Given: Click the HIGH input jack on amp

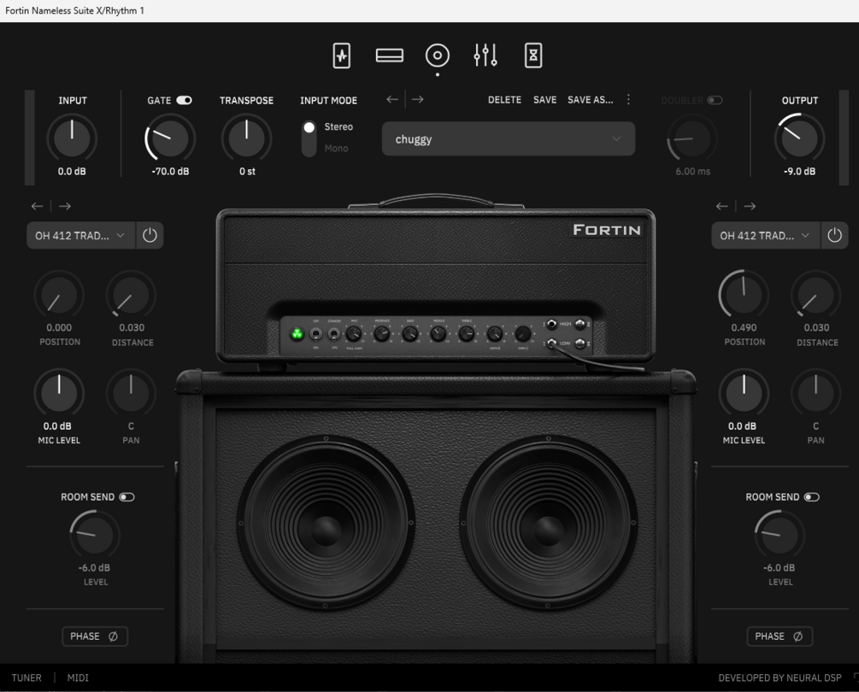Looking at the screenshot, I should [x=551, y=324].
